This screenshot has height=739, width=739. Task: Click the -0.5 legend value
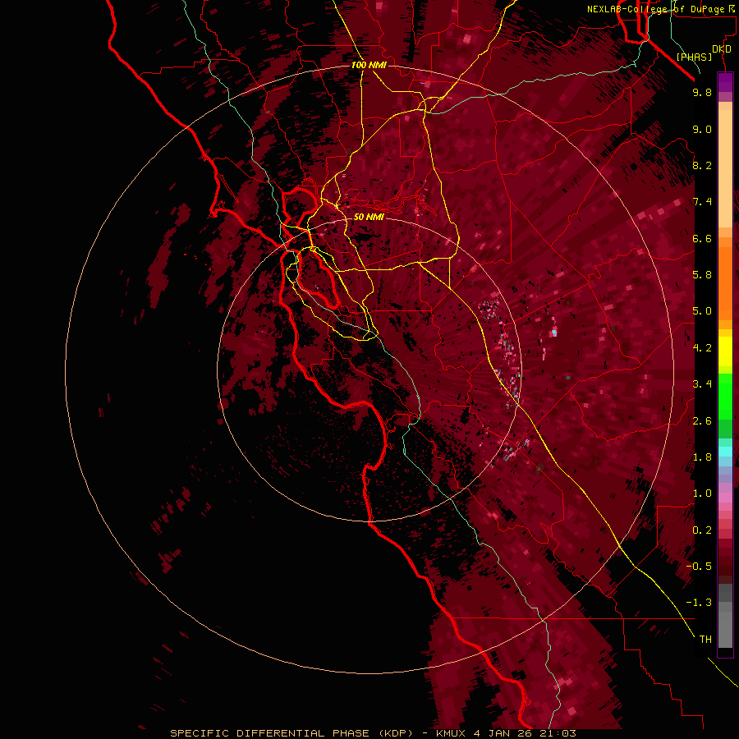(x=699, y=567)
